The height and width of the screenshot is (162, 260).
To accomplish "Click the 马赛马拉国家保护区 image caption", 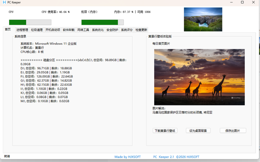I will coord(182,113).
